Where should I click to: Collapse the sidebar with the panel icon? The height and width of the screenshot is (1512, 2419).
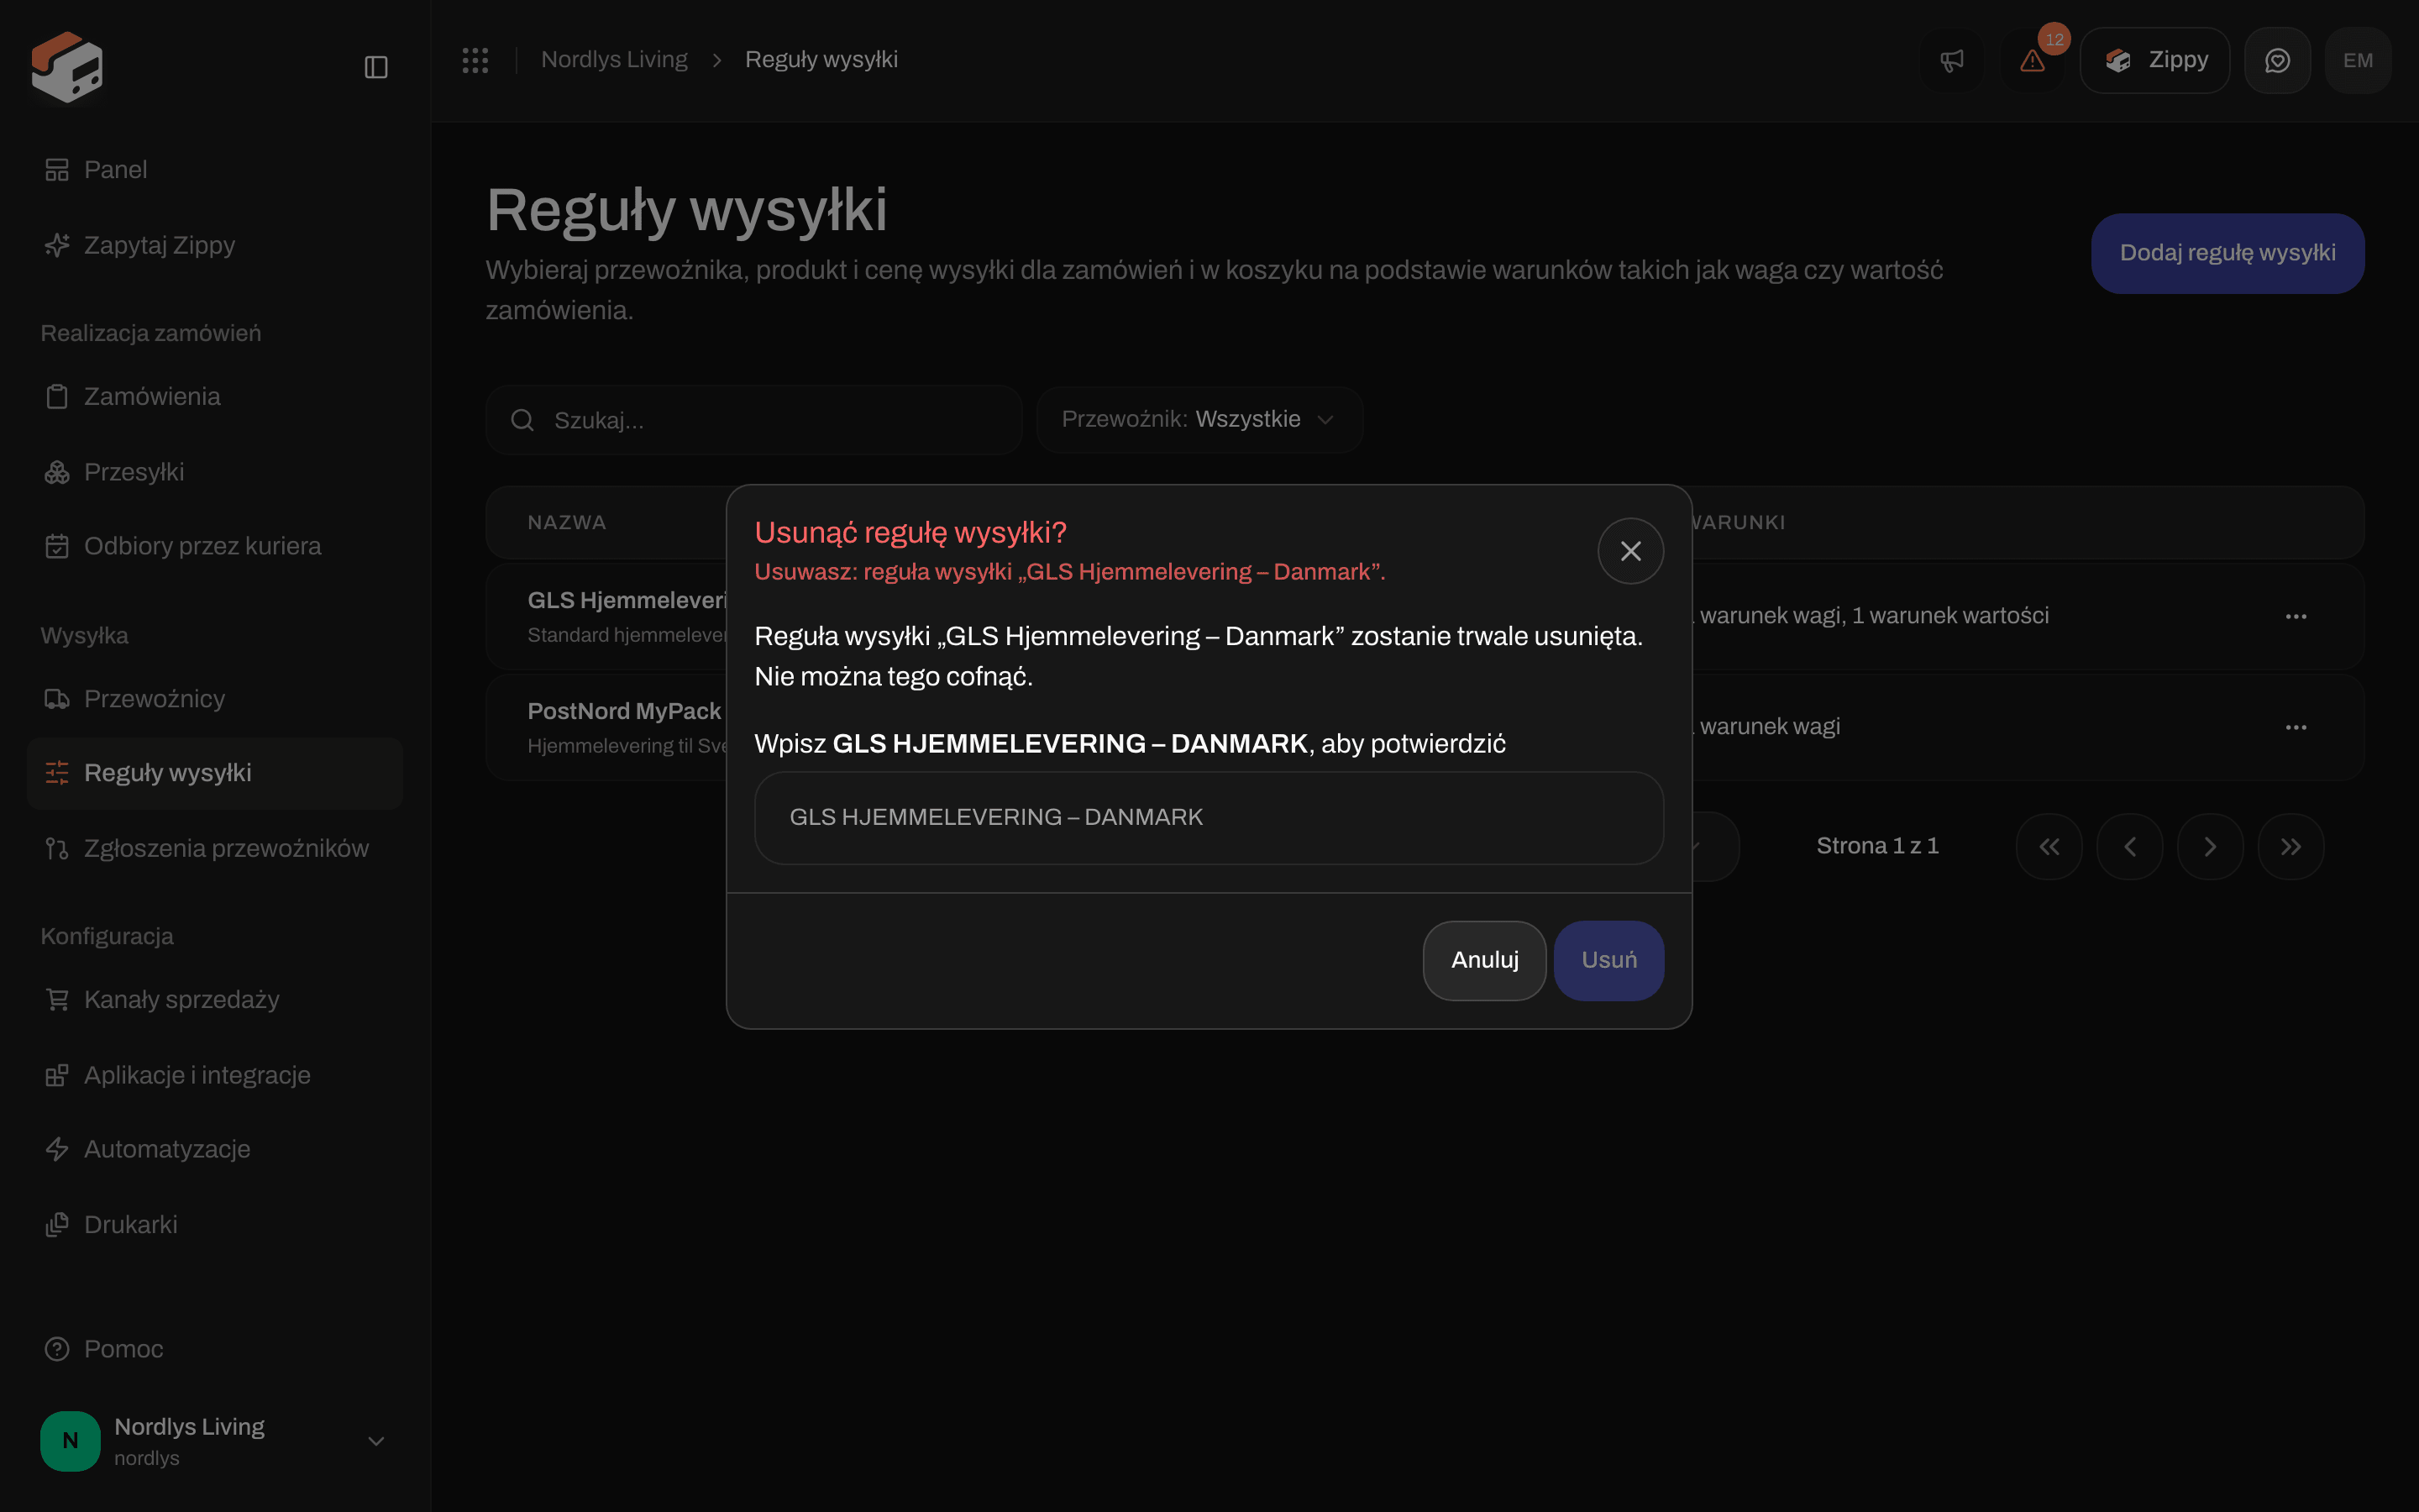pyautogui.click(x=375, y=67)
